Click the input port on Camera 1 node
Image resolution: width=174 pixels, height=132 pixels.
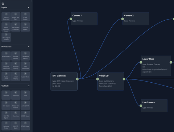point(71,19)
